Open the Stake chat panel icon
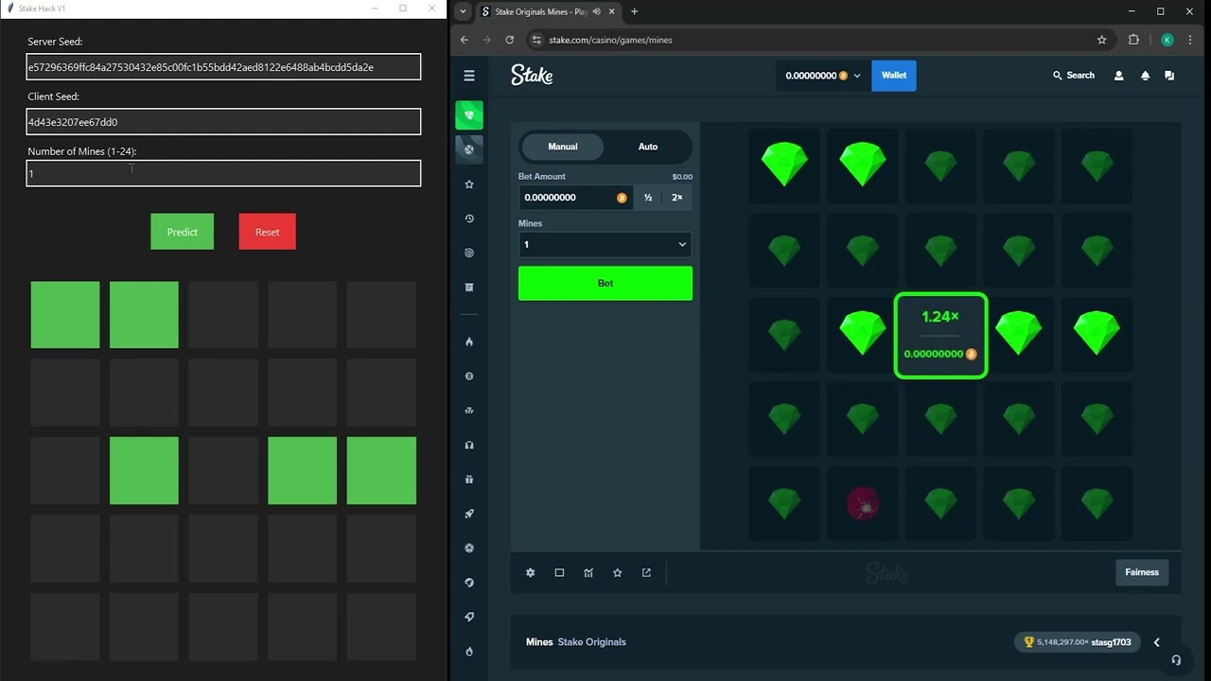The width and height of the screenshot is (1211, 681). (x=1169, y=76)
